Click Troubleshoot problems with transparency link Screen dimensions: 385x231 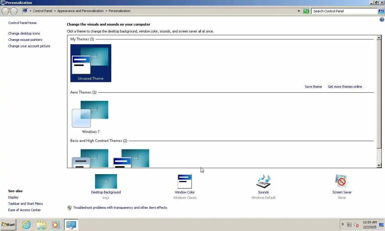point(120,208)
